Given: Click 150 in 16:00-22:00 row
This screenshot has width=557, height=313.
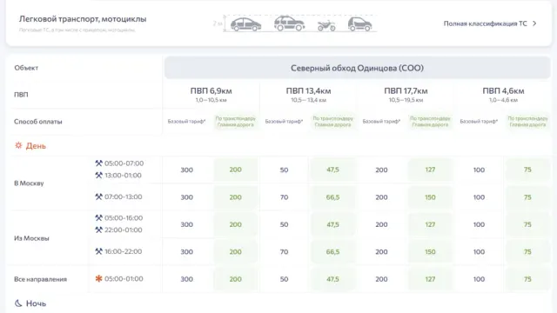Looking at the screenshot, I should tap(430, 251).
